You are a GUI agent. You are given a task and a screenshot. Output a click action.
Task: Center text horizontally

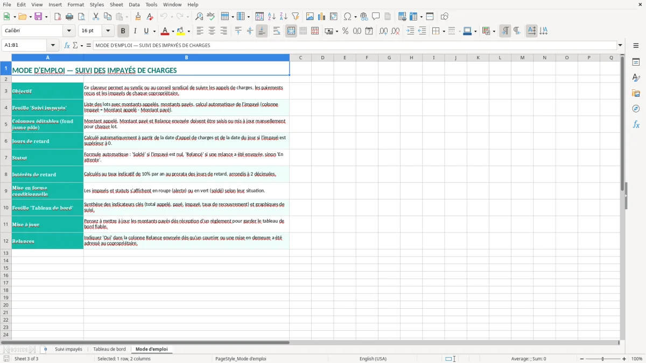[212, 31]
